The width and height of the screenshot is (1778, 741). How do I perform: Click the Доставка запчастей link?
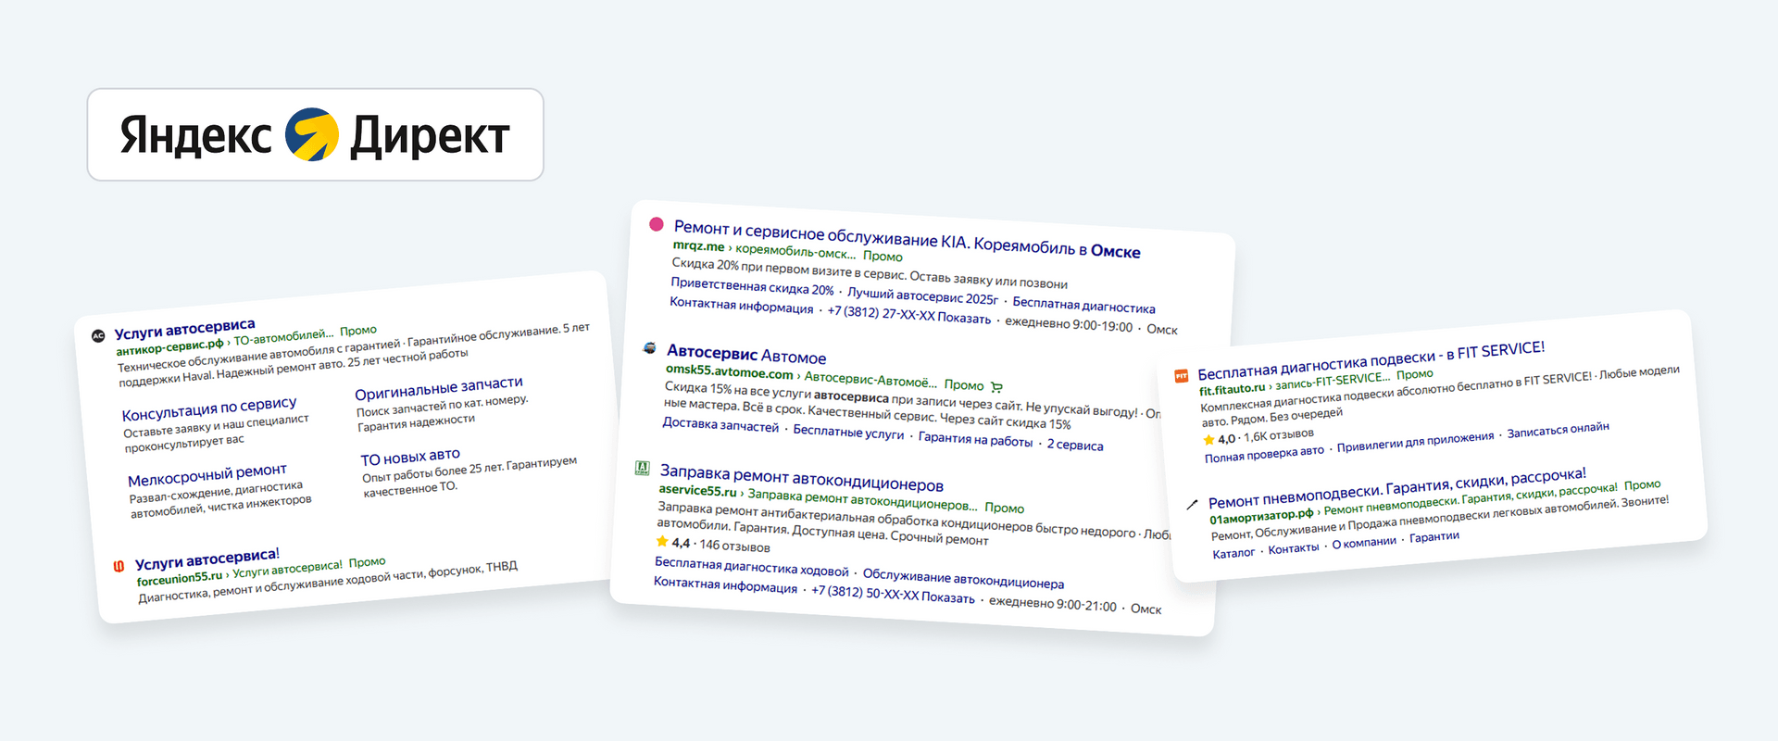(x=720, y=425)
